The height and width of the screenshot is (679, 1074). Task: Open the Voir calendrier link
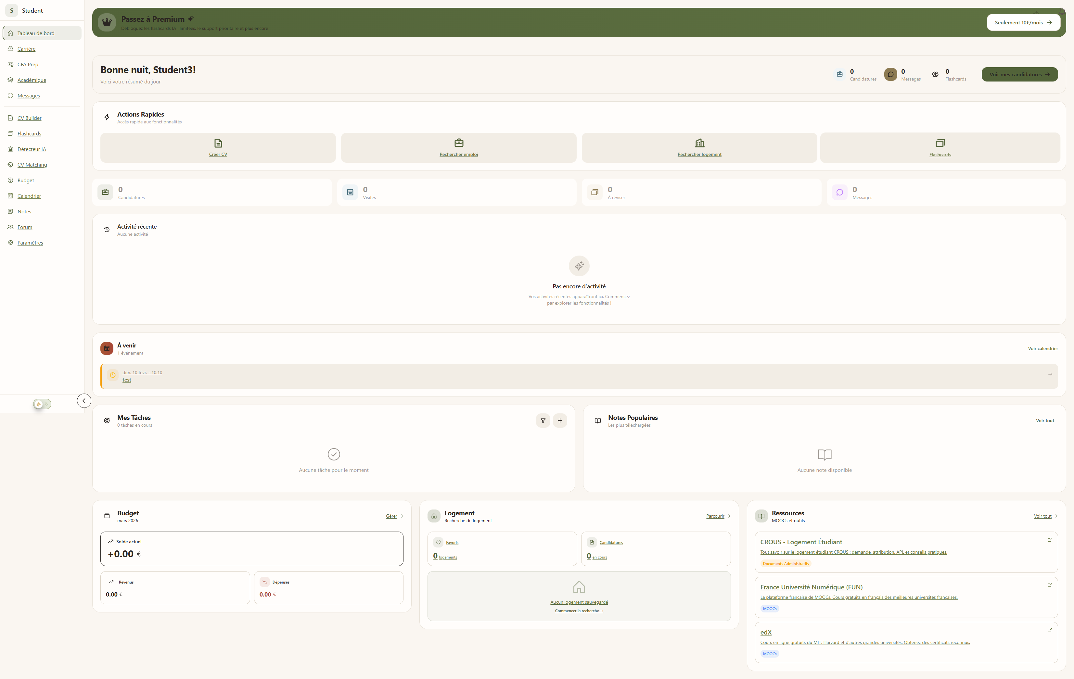pos(1042,349)
